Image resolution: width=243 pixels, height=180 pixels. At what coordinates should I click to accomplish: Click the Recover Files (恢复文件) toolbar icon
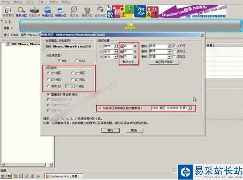tap(35, 12)
